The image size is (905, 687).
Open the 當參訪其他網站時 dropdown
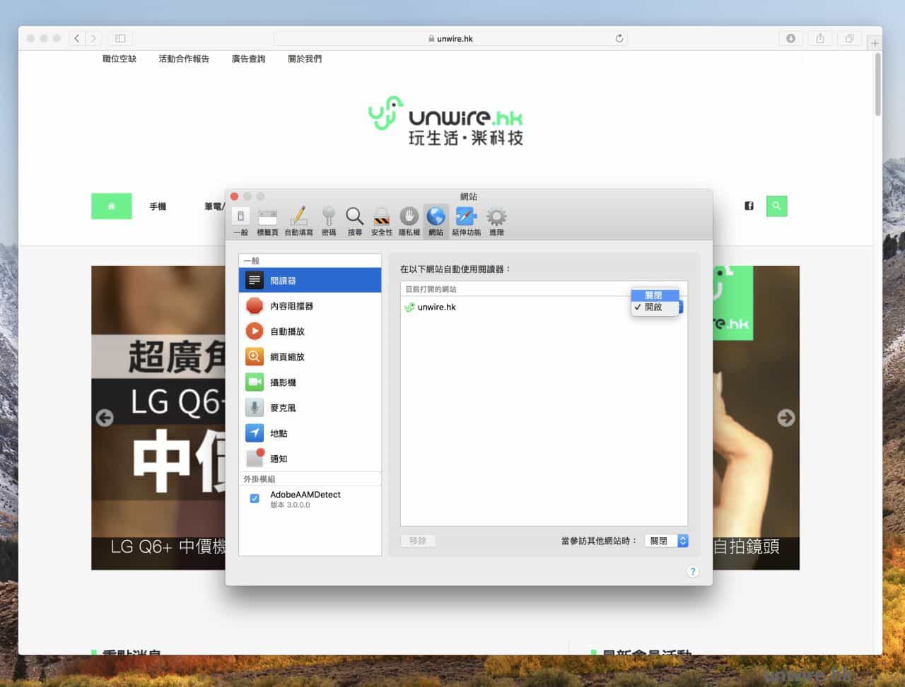(666, 541)
